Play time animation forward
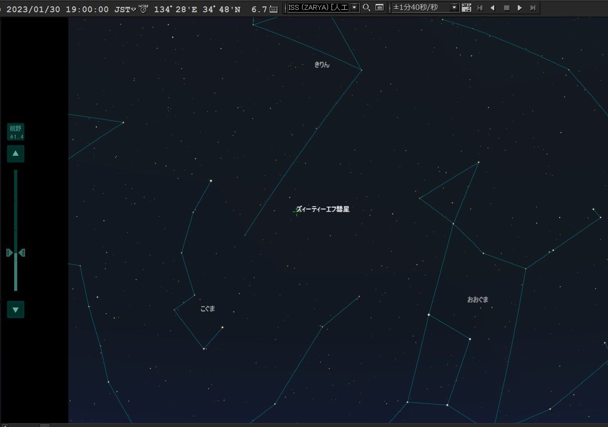 click(520, 8)
